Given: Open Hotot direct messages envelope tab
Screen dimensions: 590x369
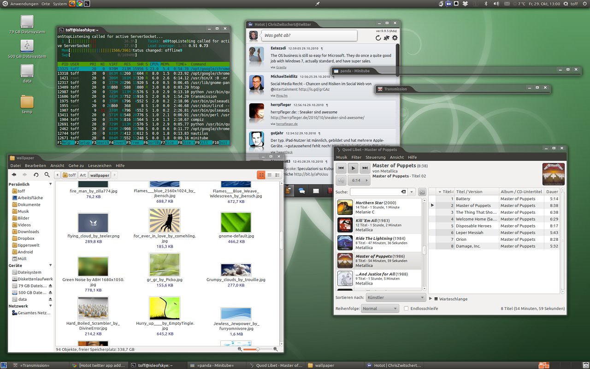Looking at the screenshot, I should tap(316, 190).
